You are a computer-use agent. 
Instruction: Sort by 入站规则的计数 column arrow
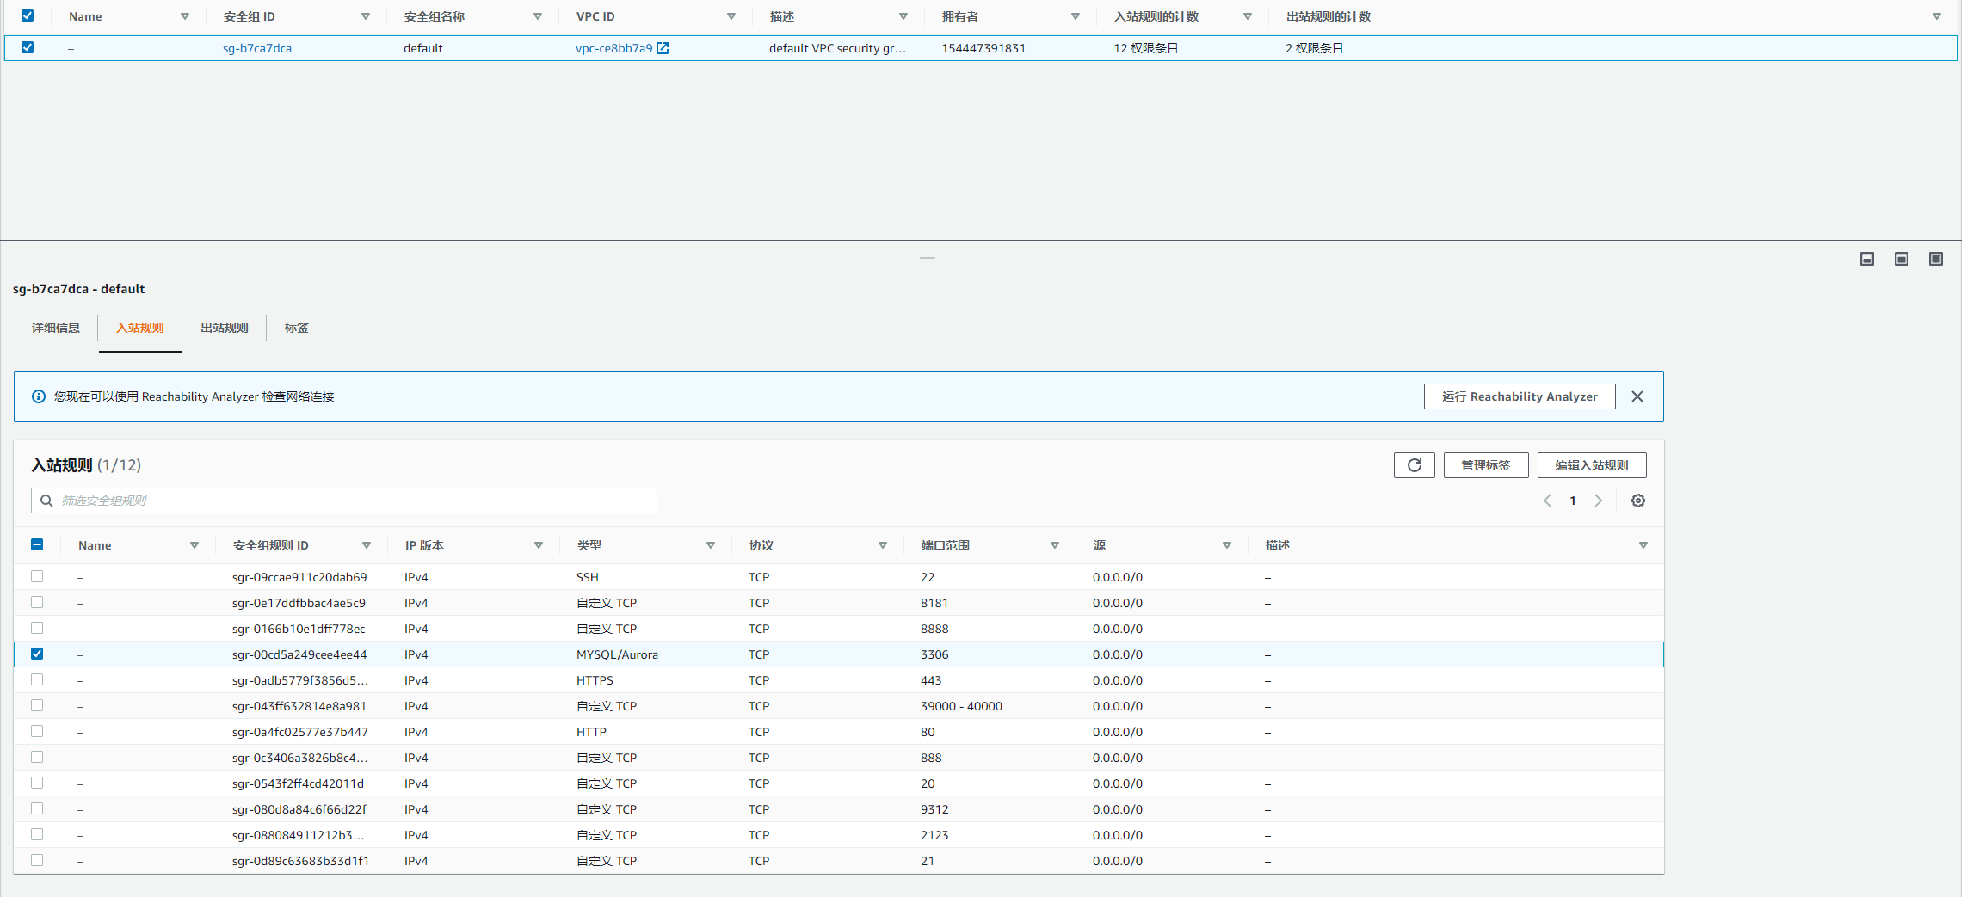1248,16
